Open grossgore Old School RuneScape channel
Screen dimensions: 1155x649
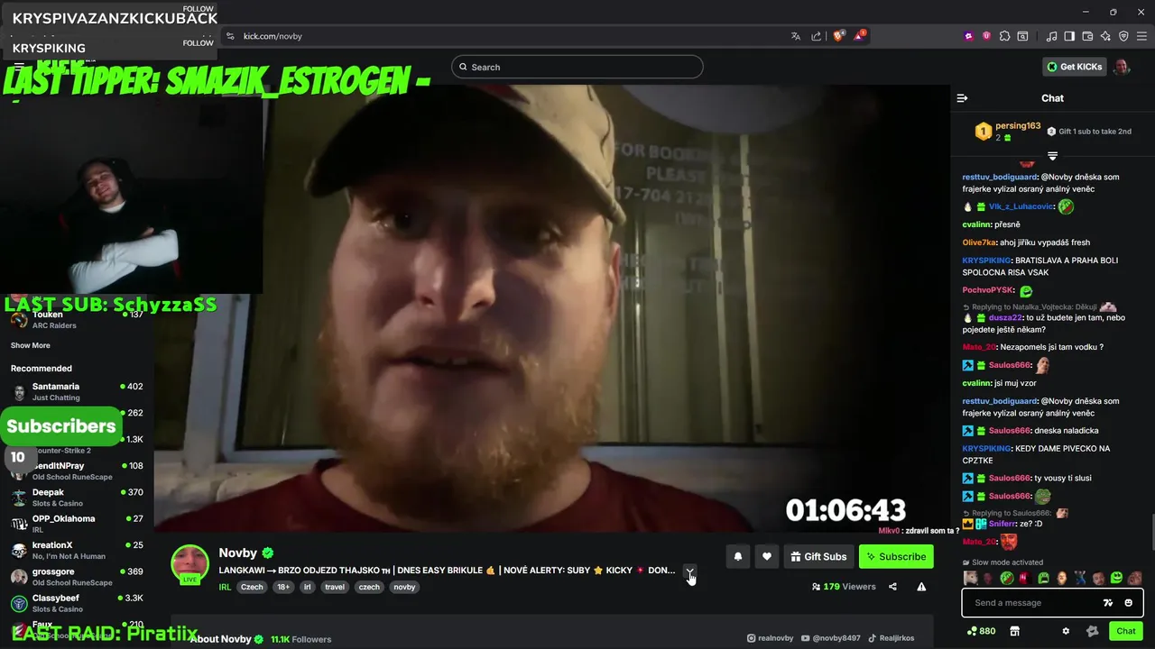pyautogui.click(x=77, y=577)
